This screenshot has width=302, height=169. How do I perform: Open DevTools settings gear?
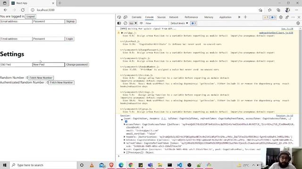pyautogui.click(x=281, y=17)
